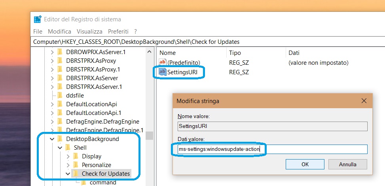Collapse the Shell key

(60, 148)
